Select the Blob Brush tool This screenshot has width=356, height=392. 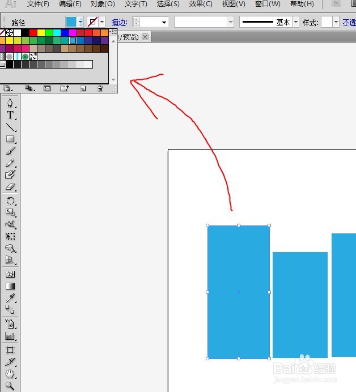(x=10, y=174)
